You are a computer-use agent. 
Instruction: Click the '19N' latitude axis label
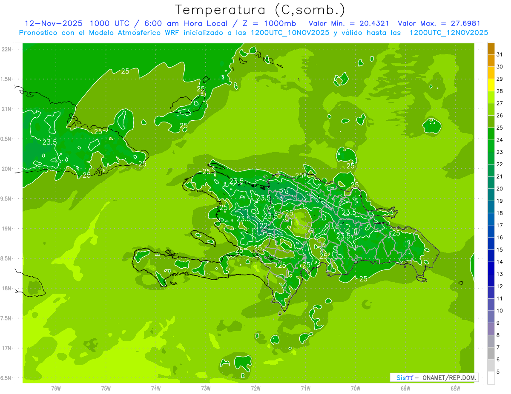[7, 229]
